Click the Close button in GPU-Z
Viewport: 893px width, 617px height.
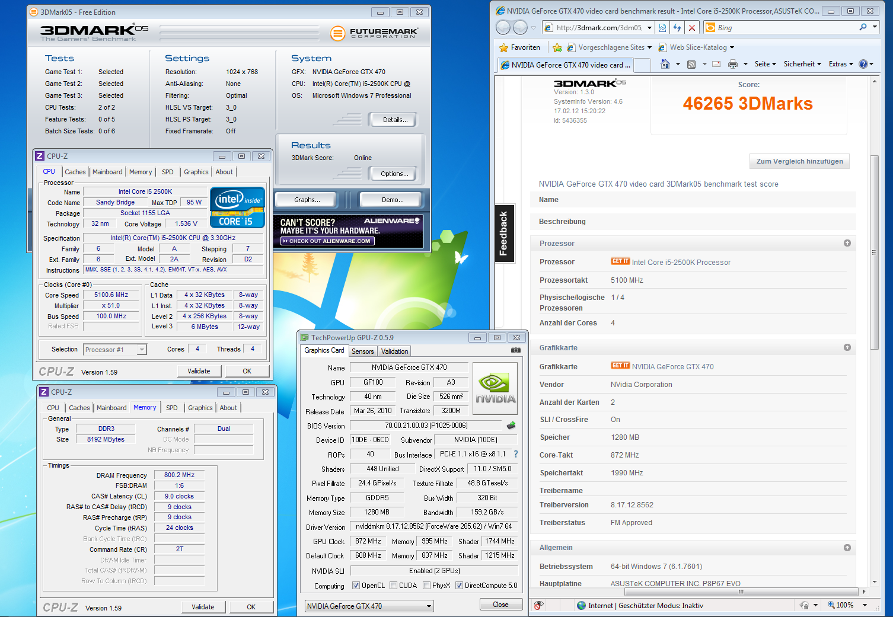click(x=500, y=605)
